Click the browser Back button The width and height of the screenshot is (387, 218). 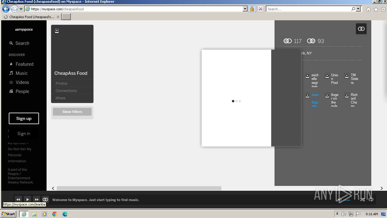[6, 9]
